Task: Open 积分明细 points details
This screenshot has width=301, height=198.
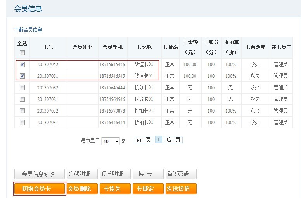Action: (114, 174)
